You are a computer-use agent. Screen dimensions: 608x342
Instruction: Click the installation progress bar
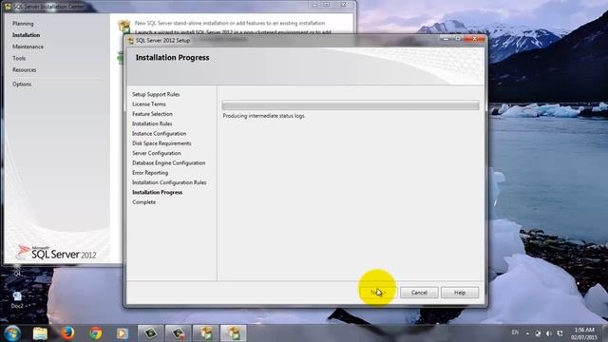pos(351,105)
